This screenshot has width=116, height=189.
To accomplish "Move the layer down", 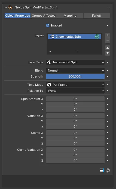I will [108, 53].
